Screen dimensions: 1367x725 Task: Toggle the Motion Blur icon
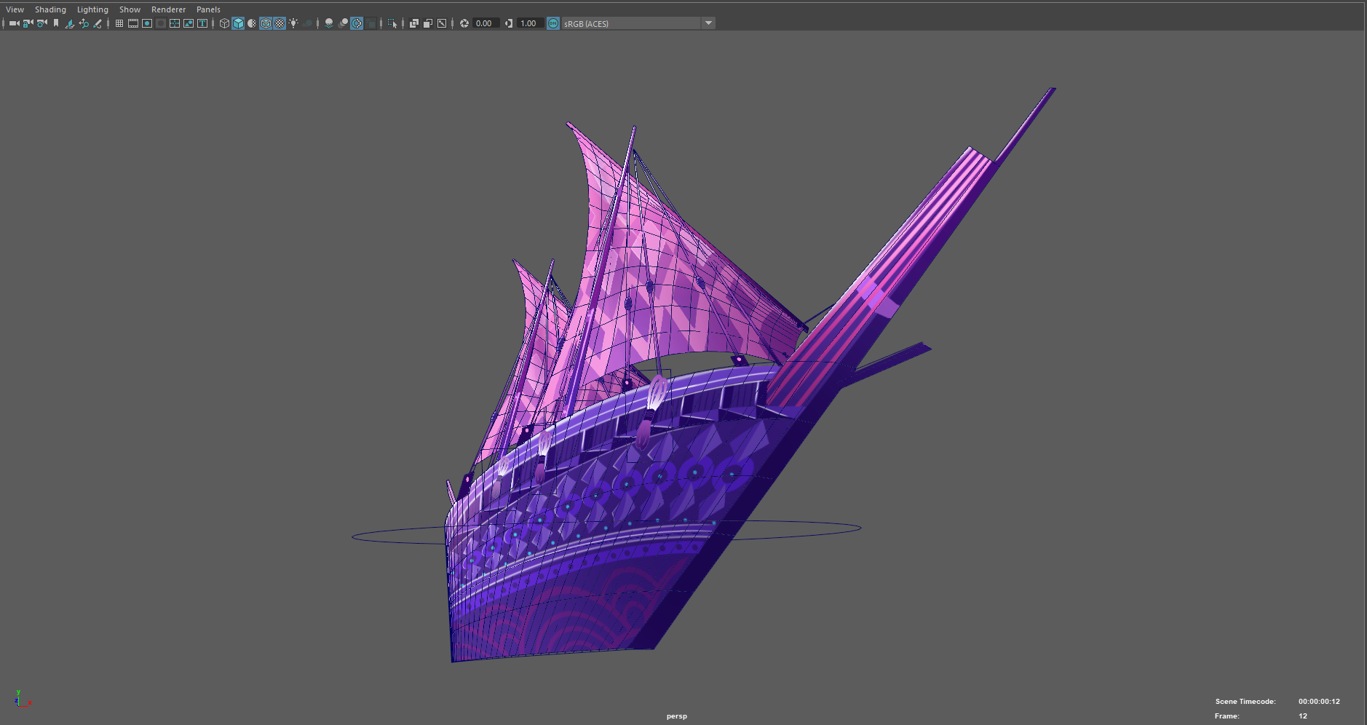click(x=343, y=23)
